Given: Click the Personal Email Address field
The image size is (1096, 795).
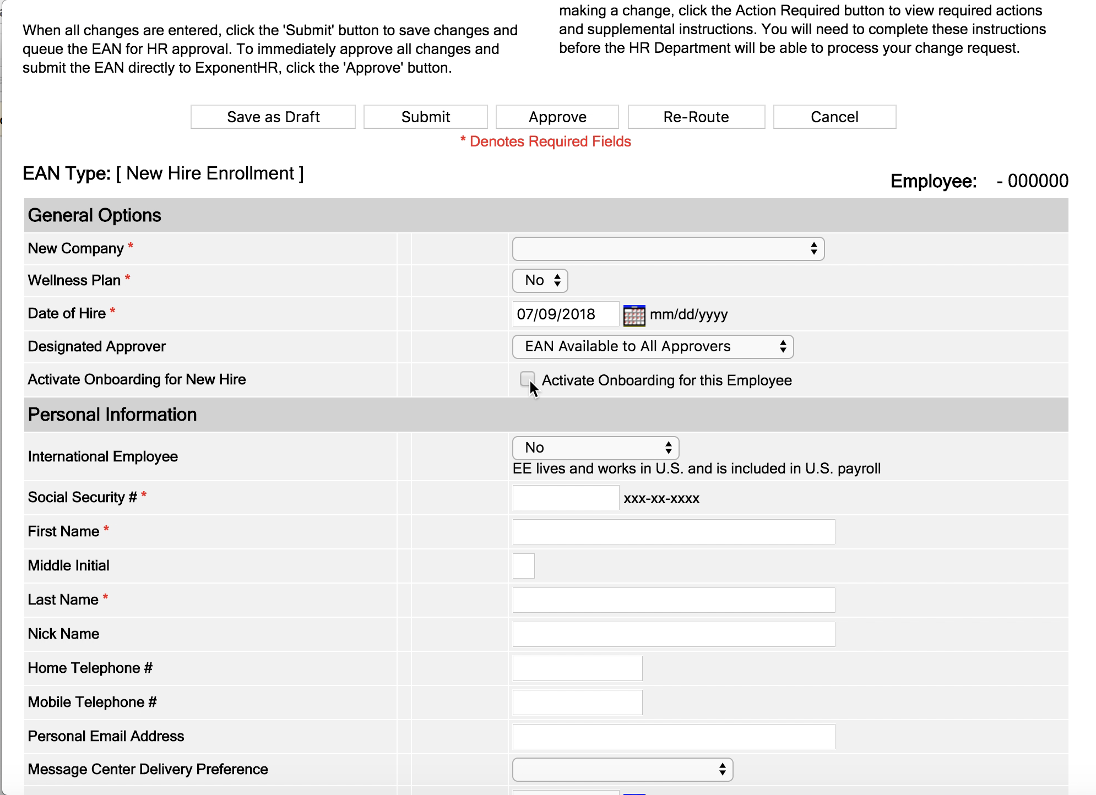Looking at the screenshot, I should [x=673, y=736].
